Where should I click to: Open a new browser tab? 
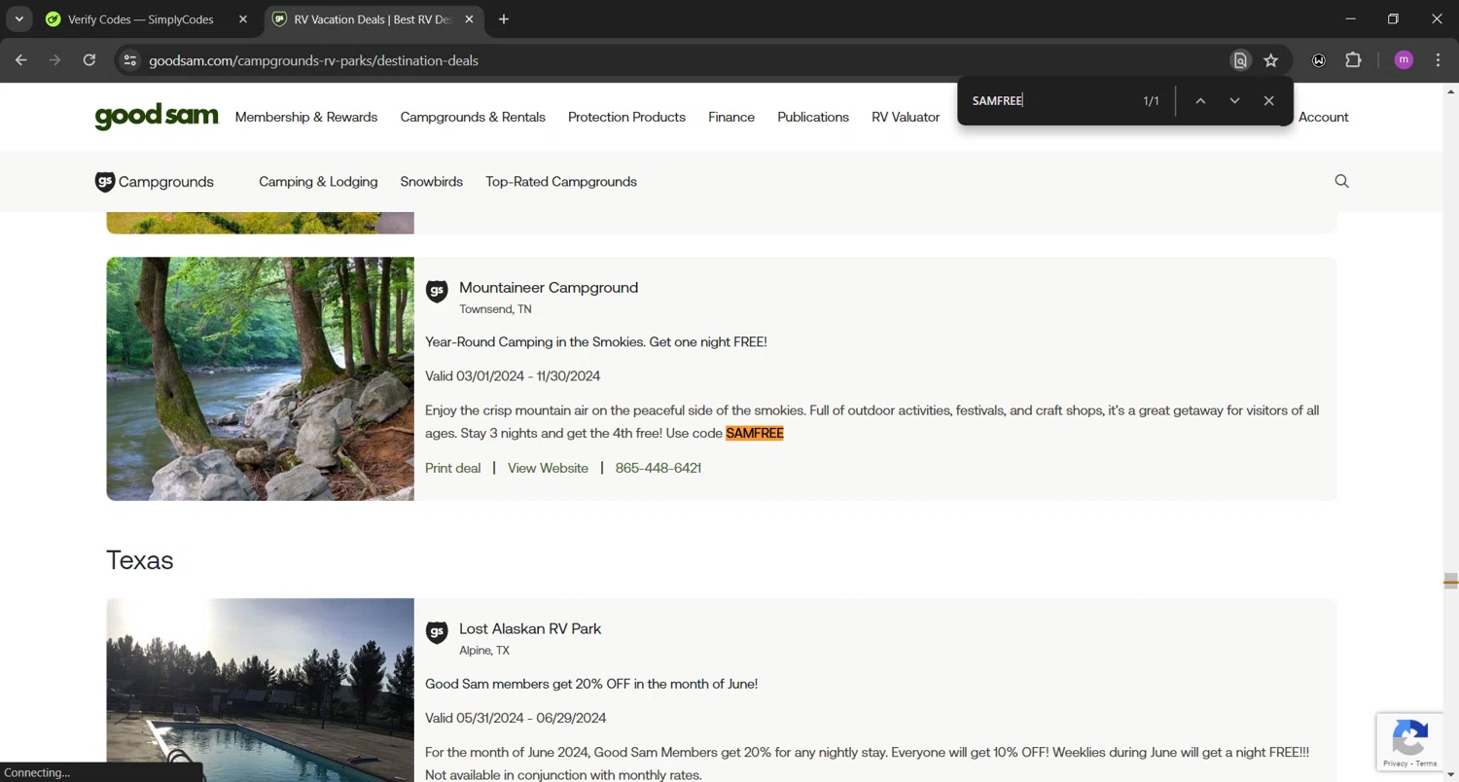pyautogui.click(x=503, y=19)
